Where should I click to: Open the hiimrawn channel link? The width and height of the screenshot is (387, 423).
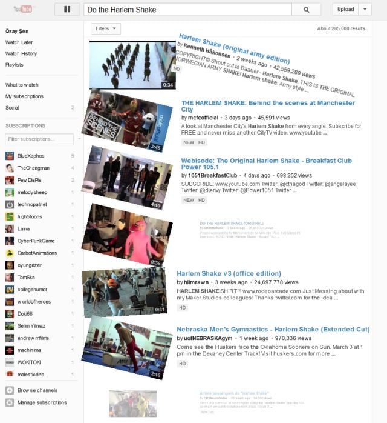(x=196, y=282)
